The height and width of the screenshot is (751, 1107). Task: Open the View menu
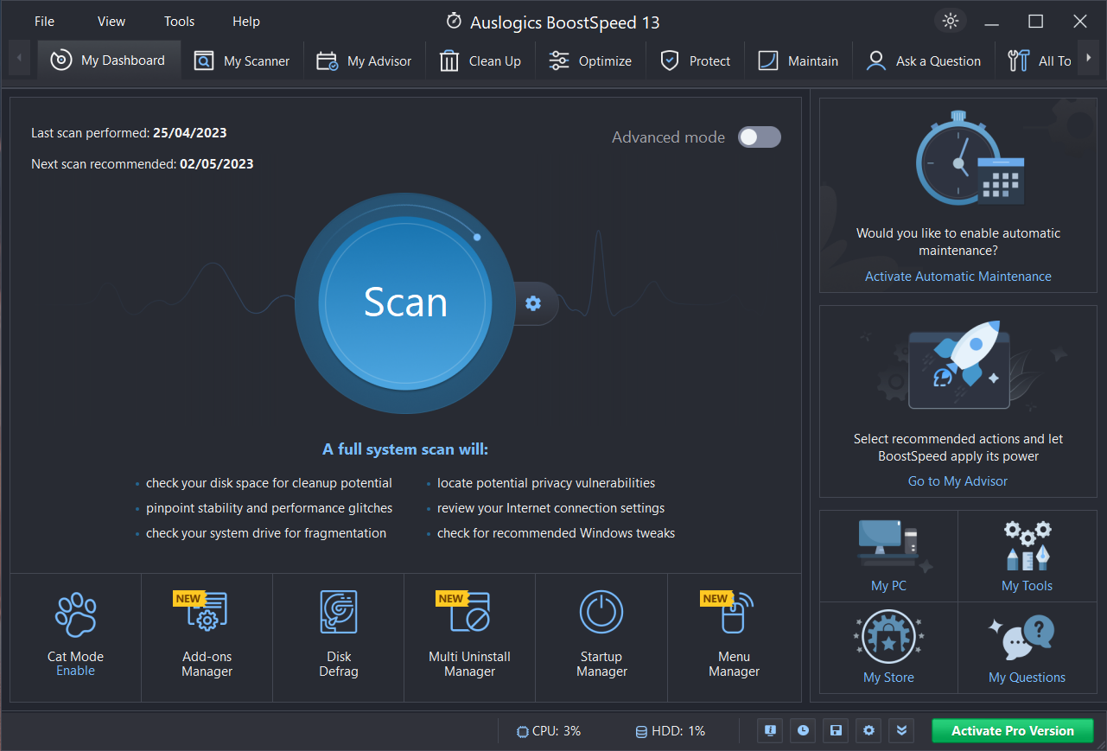click(111, 22)
